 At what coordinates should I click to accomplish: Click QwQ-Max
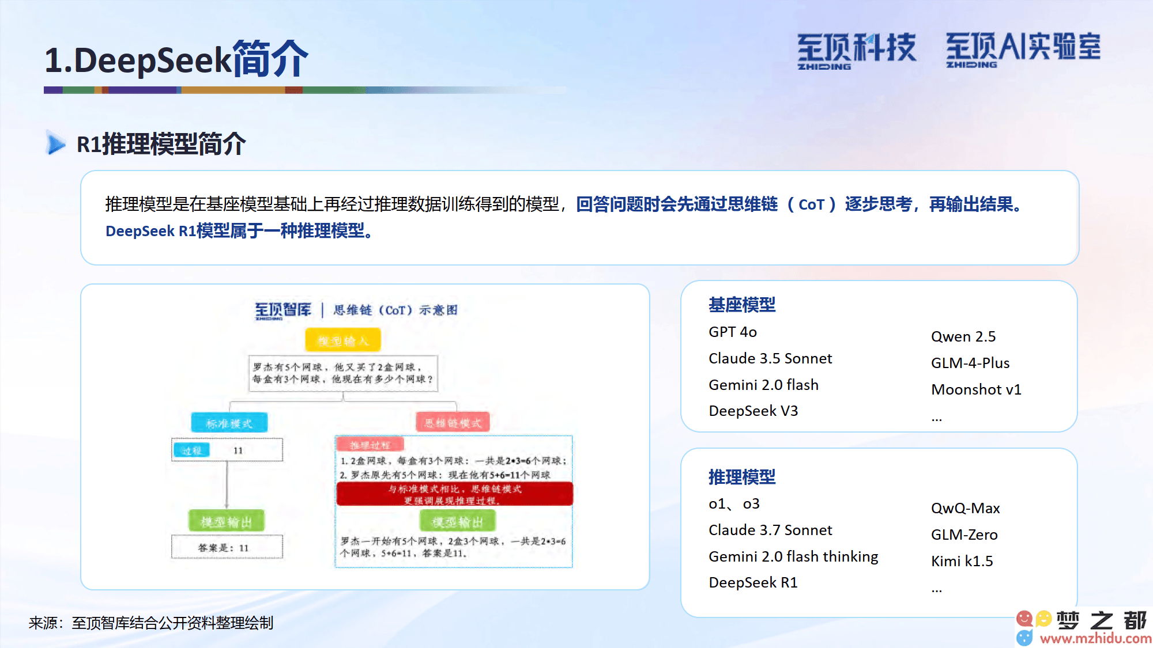click(966, 509)
